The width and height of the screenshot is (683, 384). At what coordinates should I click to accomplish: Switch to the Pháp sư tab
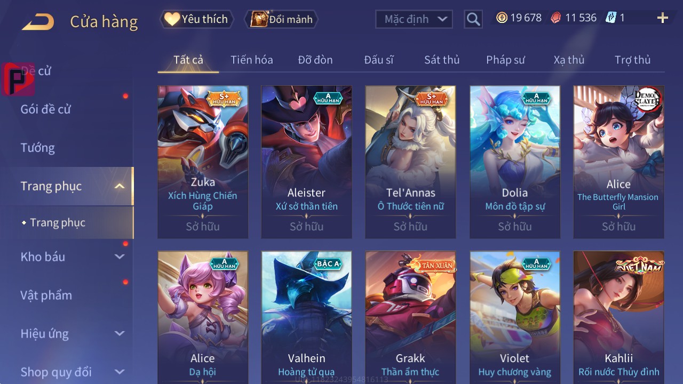coord(505,60)
